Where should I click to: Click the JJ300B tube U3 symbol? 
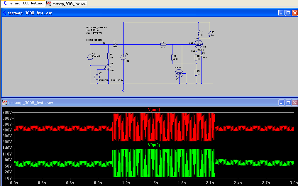[x=199, y=44]
